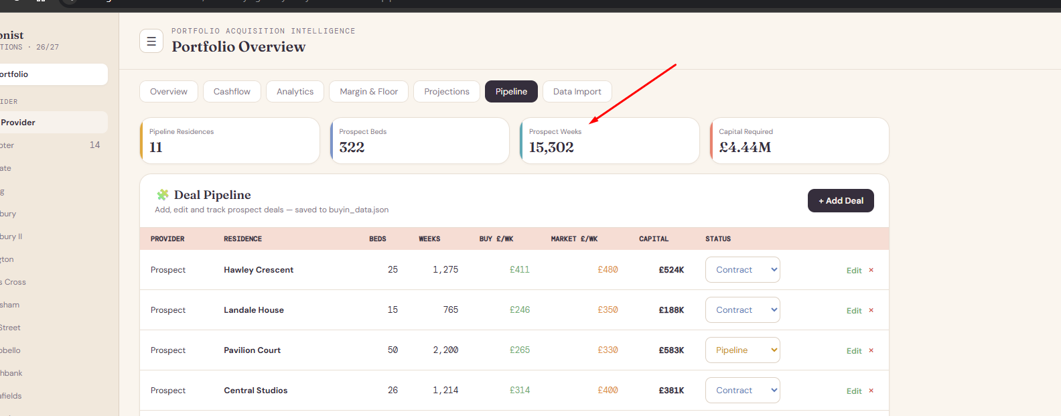Viewport: 1061px width, 416px height.
Task: Click the + Add Deal button
Action: [x=841, y=201]
